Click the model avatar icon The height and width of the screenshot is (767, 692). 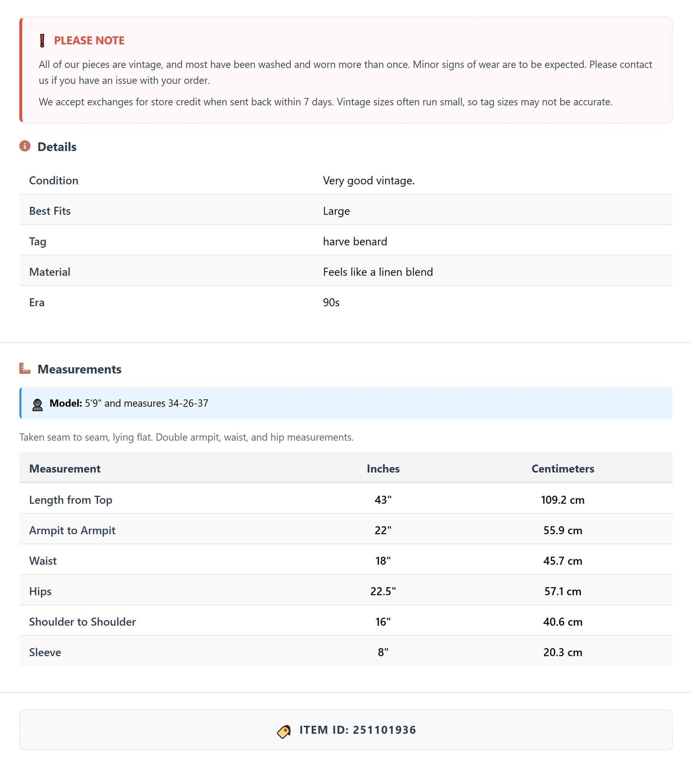coord(37,404)
